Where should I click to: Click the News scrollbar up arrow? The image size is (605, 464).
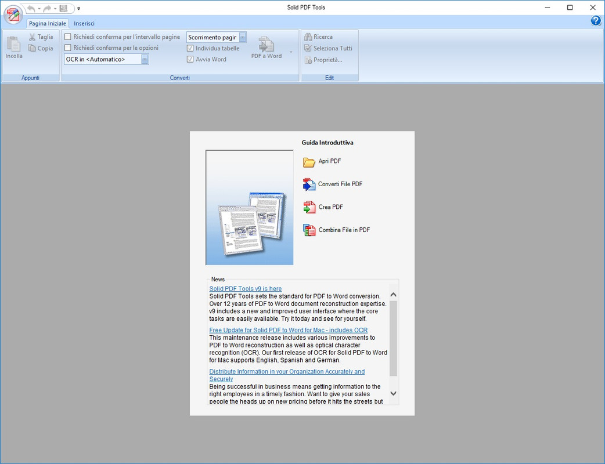click(393, 295)
